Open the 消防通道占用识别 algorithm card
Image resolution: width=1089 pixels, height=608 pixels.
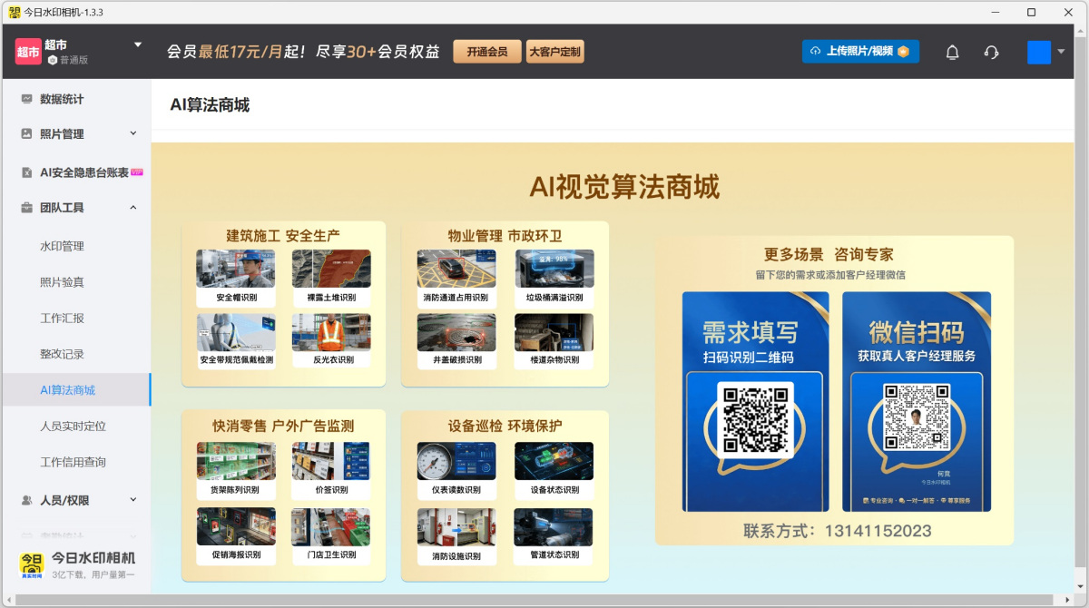(456, 270)
